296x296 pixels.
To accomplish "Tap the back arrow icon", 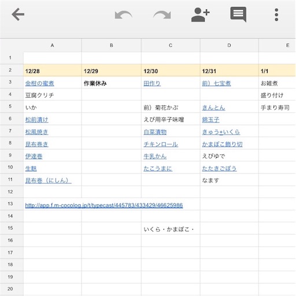I will (18, 14).
